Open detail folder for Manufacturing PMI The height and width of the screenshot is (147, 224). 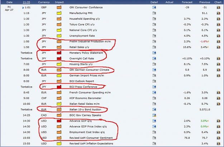pos(154,13)
